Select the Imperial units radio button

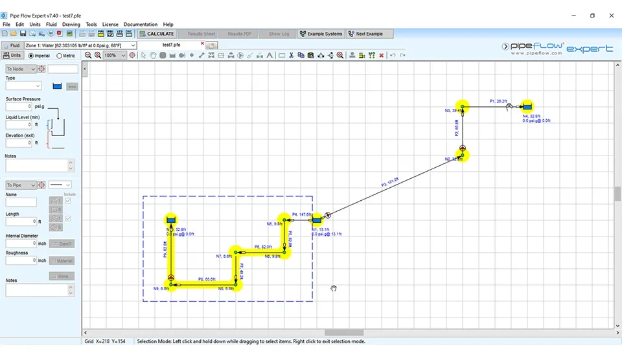click(30, 56)
